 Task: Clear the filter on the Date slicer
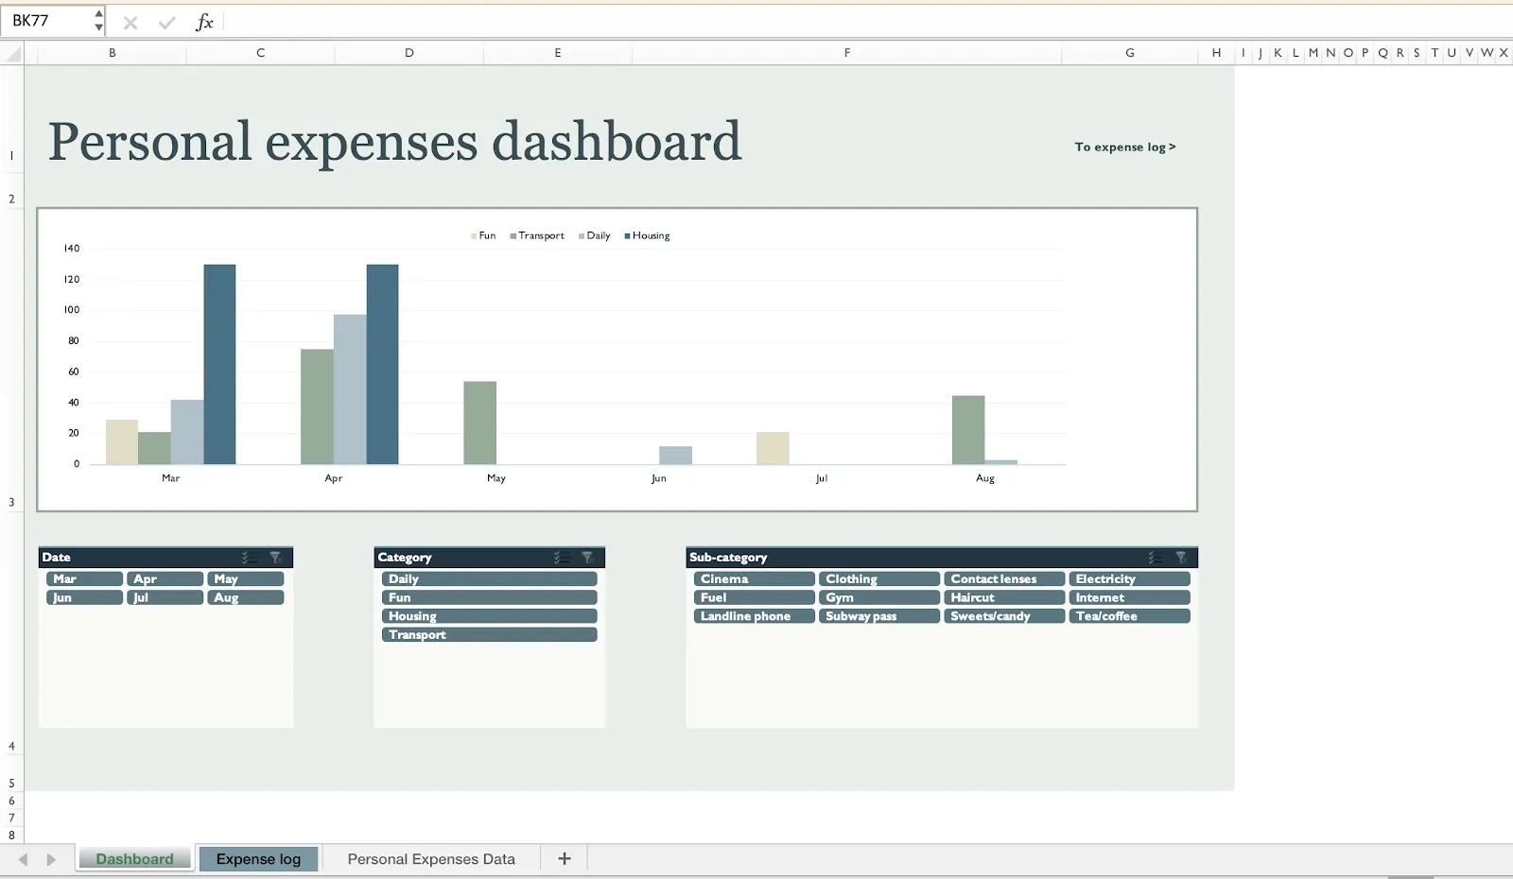tap(276, 558)
